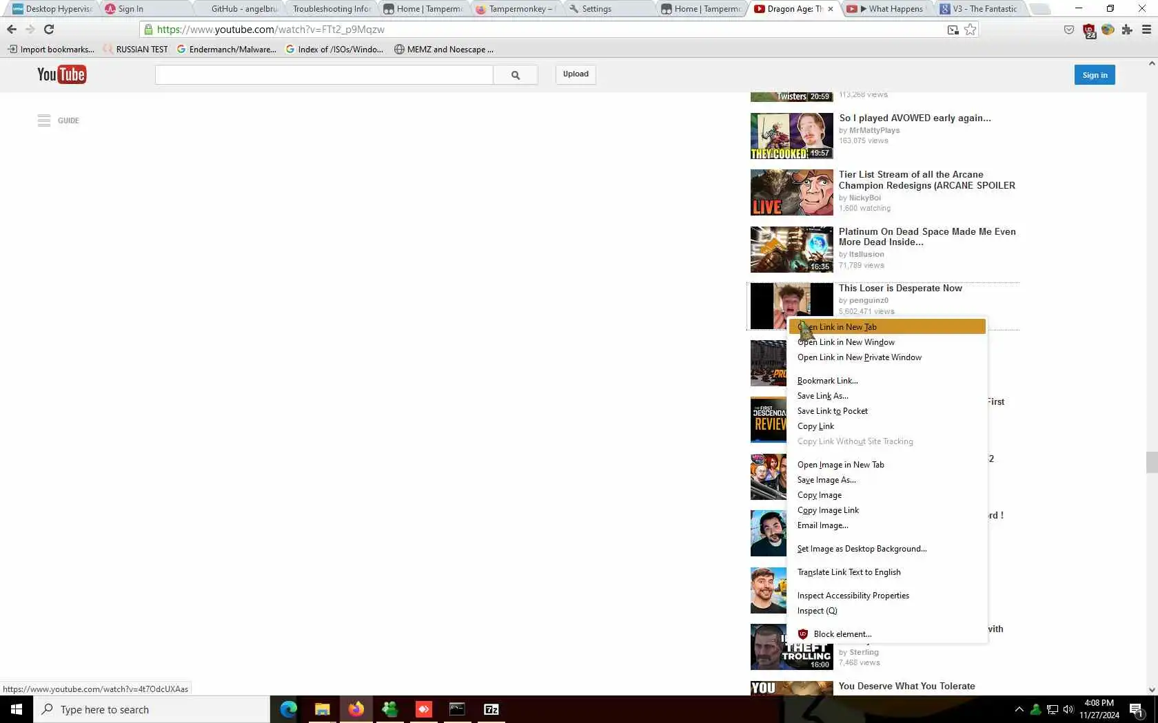
Task: Select Inspect Accessibility Properties
Action: [x=887, y=596]
